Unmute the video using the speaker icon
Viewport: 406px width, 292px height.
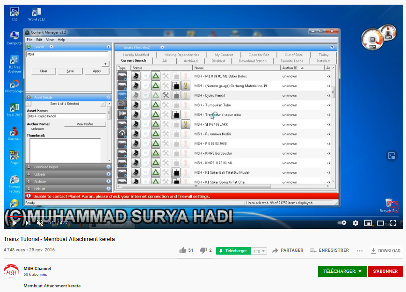(x=40, y=223)
